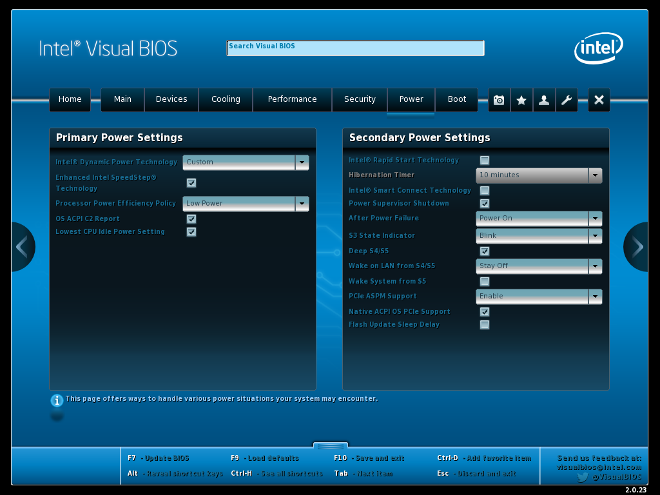Focus the Search Visual BIOS field

point(355,48)
